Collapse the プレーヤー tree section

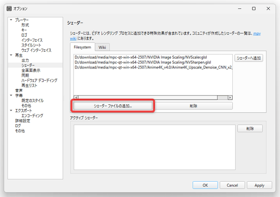(11, 20)
